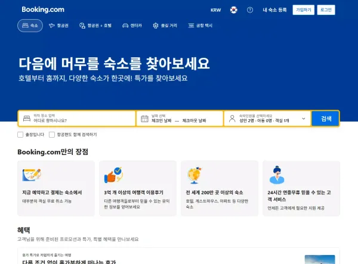Click the 가입하기 sign-up button
The width and height of the screenshot is (358, 264).
coord(304,10)
